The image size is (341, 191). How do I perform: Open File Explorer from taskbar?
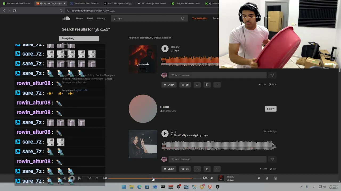coord(131,187)
